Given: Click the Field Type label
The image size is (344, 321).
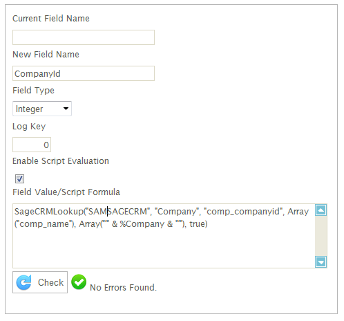Looking at the screenshot, I should click(x=33, y=91).
